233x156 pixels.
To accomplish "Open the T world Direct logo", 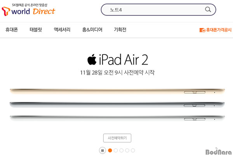I will pyautogui.click(x=28, y=10).
